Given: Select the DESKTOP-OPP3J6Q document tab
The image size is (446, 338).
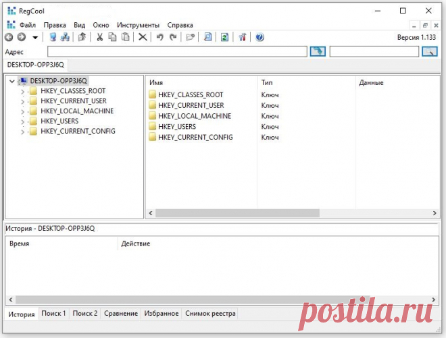Looking at the screenshot, I should click(36, 65).
